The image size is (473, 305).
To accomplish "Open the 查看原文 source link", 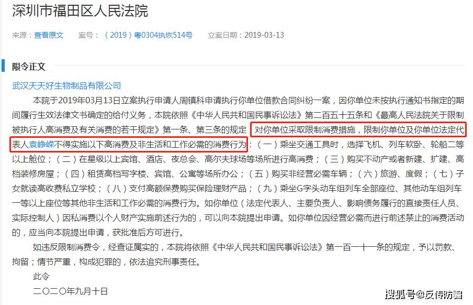I will tap(49, 35).
